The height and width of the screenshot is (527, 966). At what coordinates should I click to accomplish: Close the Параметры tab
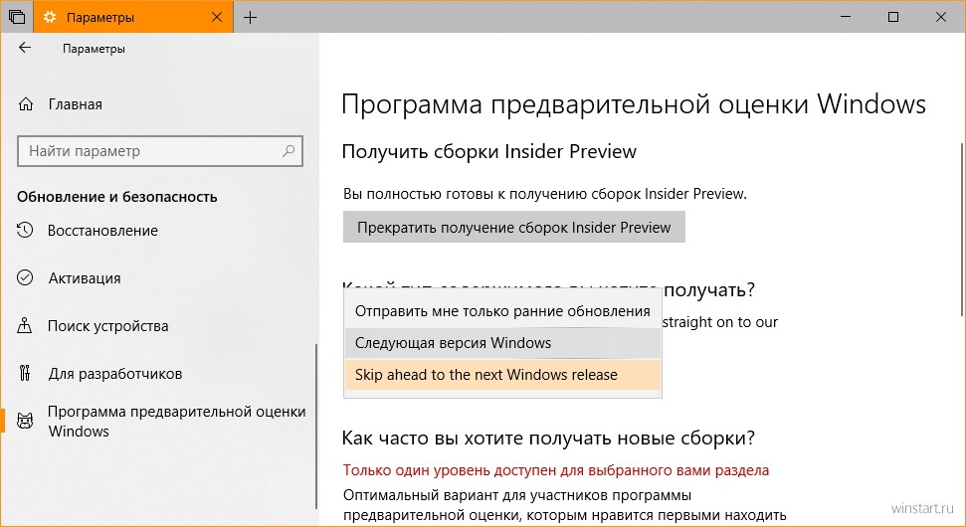217,17
